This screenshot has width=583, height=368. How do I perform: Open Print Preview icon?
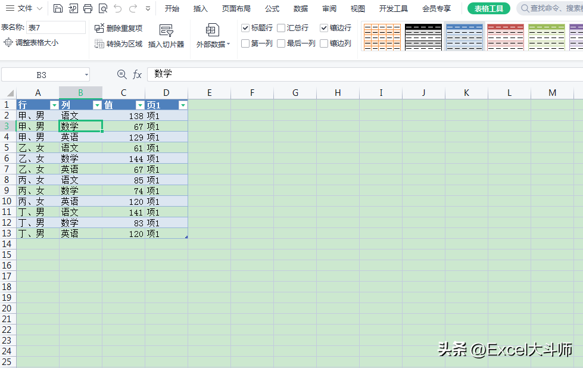coord(103,8)
